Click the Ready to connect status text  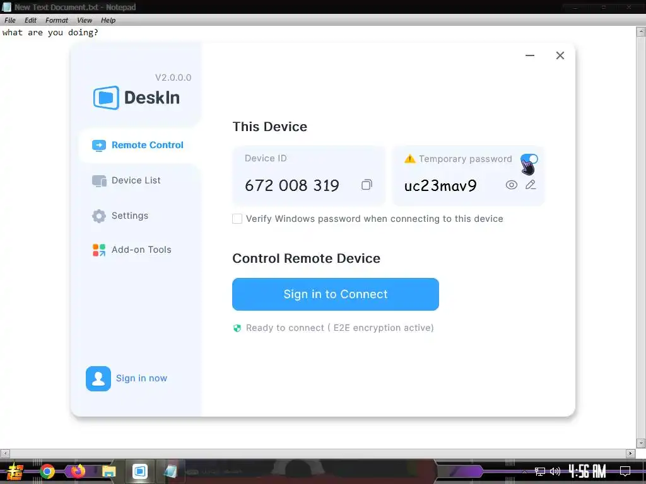point(340,328)
